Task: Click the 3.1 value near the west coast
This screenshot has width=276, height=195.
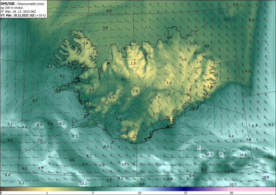Action: 90,104
